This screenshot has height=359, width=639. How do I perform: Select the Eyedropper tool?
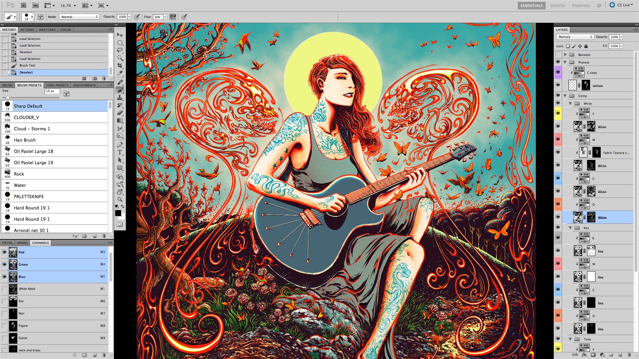(x=120, y=73)
